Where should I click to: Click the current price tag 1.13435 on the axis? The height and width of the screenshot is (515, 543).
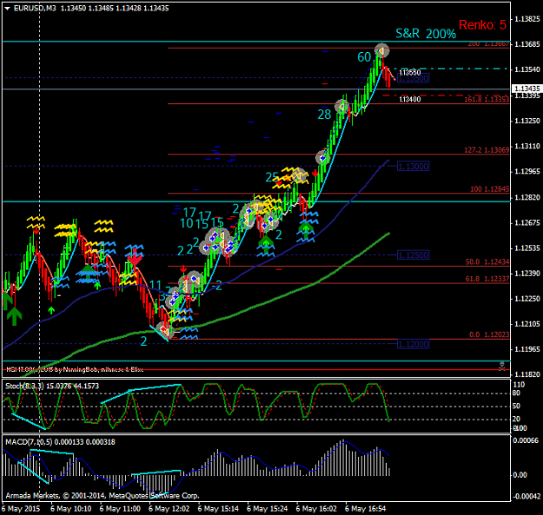pos(527,89)
